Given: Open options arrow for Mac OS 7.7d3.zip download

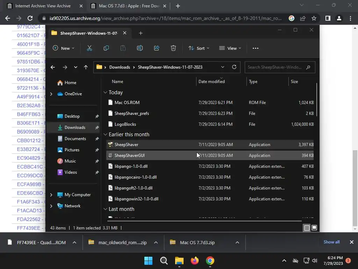Looking at the screenshot, I should point(237,242).
